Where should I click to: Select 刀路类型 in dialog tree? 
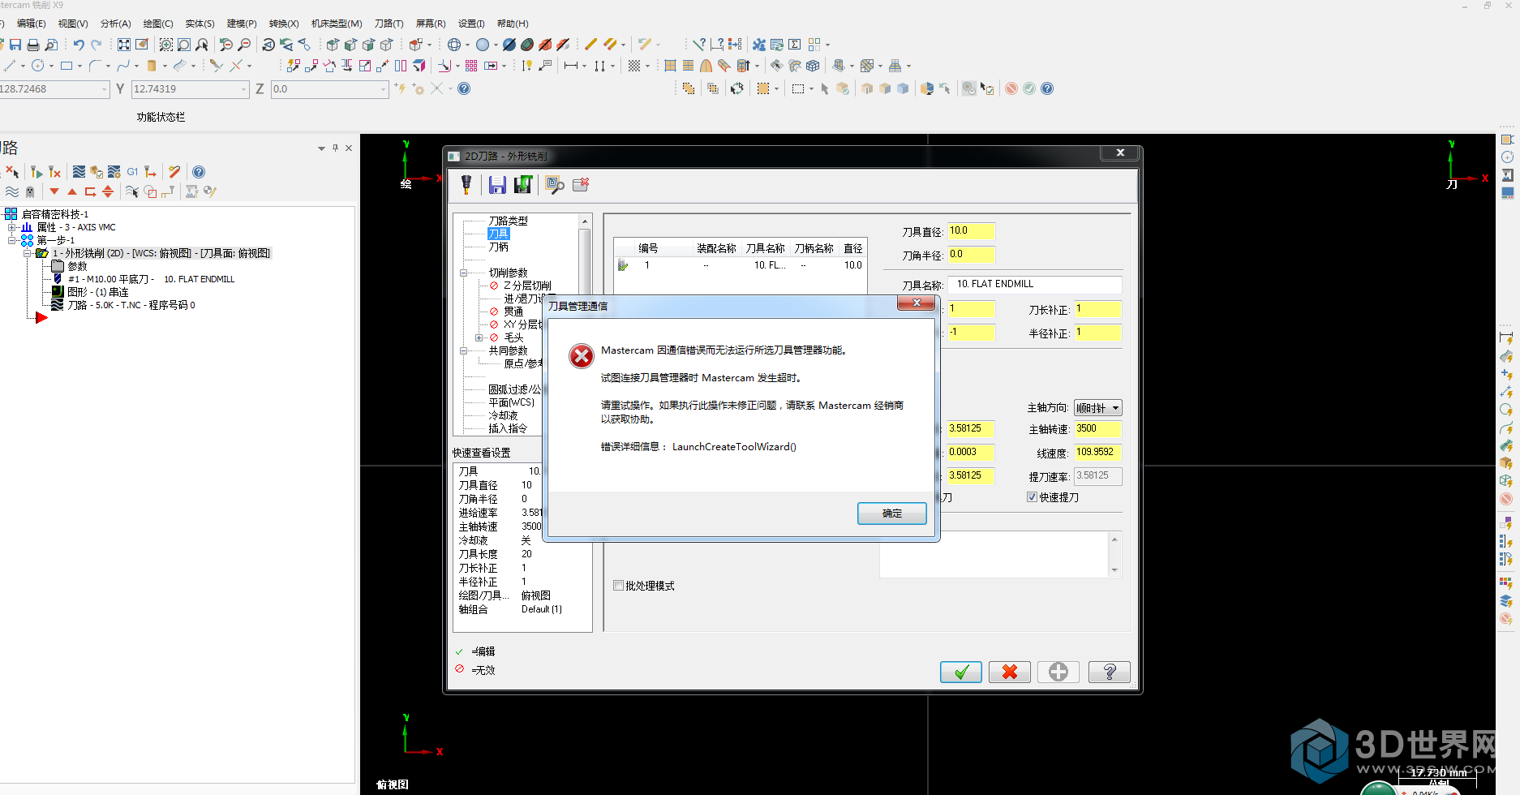pos(508,221)
